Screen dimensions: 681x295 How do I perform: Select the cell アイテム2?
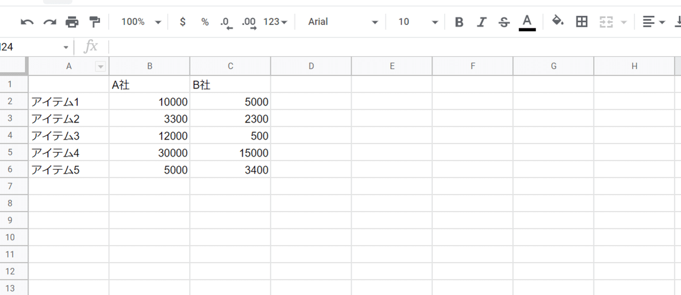click(x=69, y=119)
